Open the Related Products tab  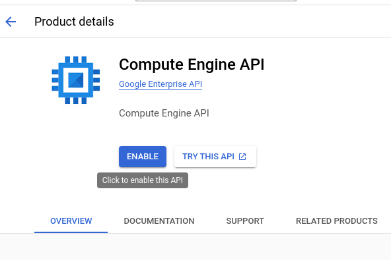337,221
